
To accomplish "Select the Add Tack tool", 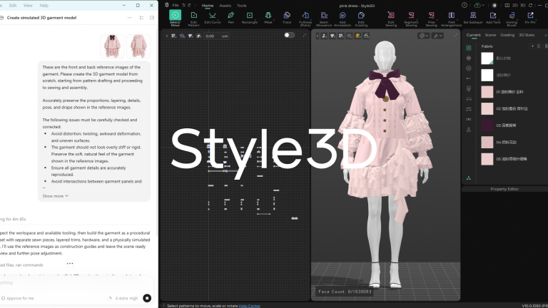I will point(493,17).
